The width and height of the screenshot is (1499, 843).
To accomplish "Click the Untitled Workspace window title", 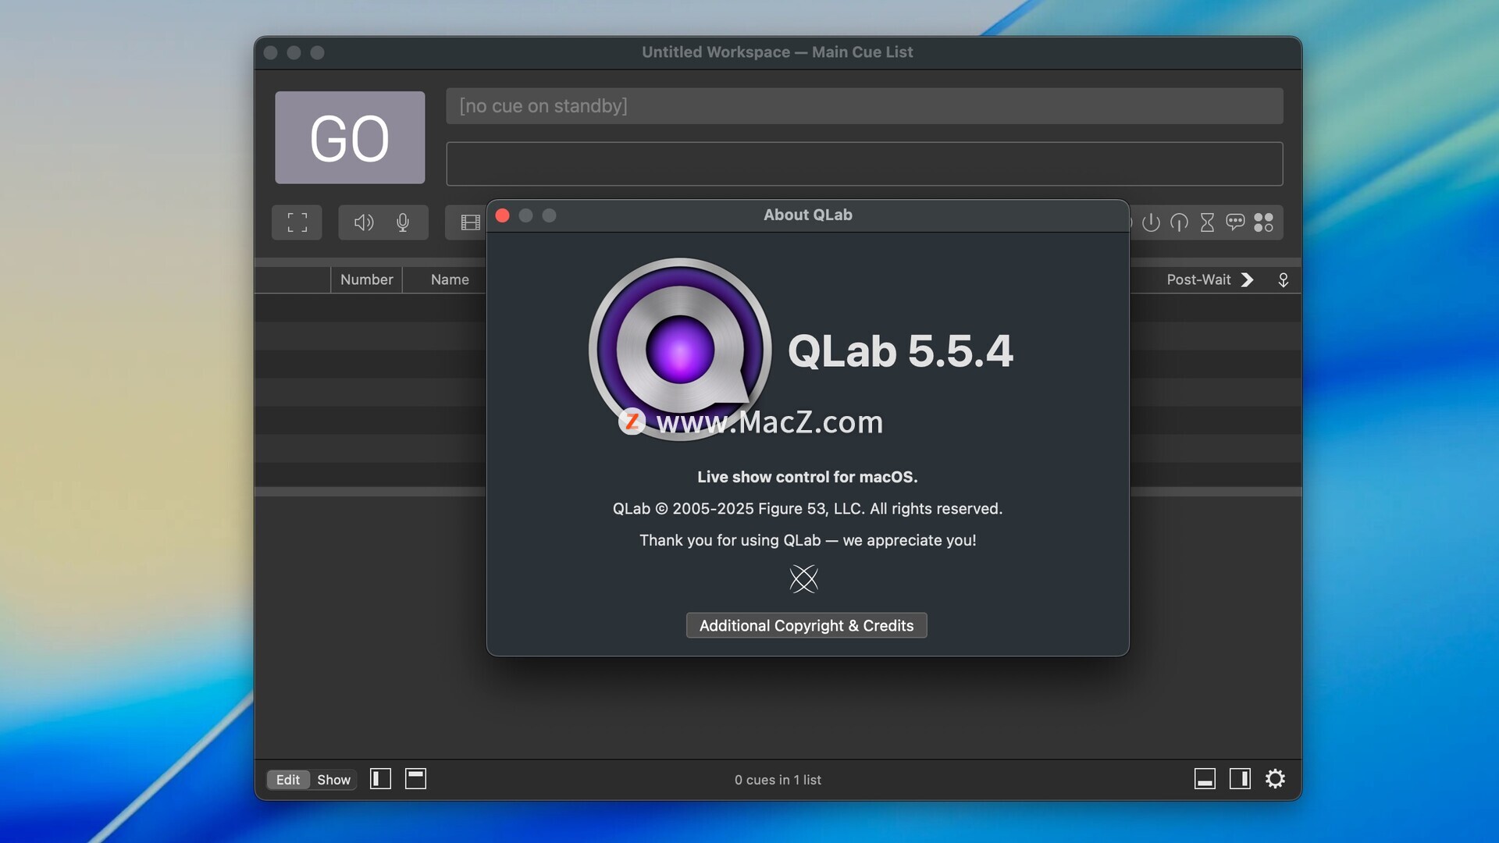I will click(778, 52).
